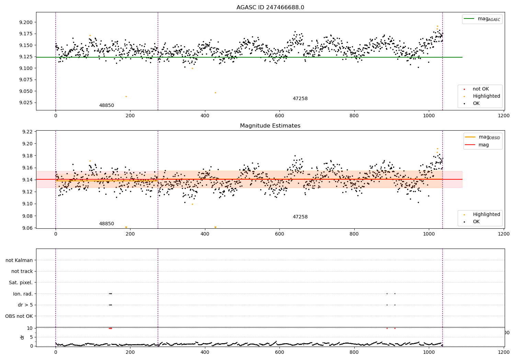This screenshot has width=515, height=360.
Task: Select the mag AGASC green line legend entry
Action: (482, 19)
